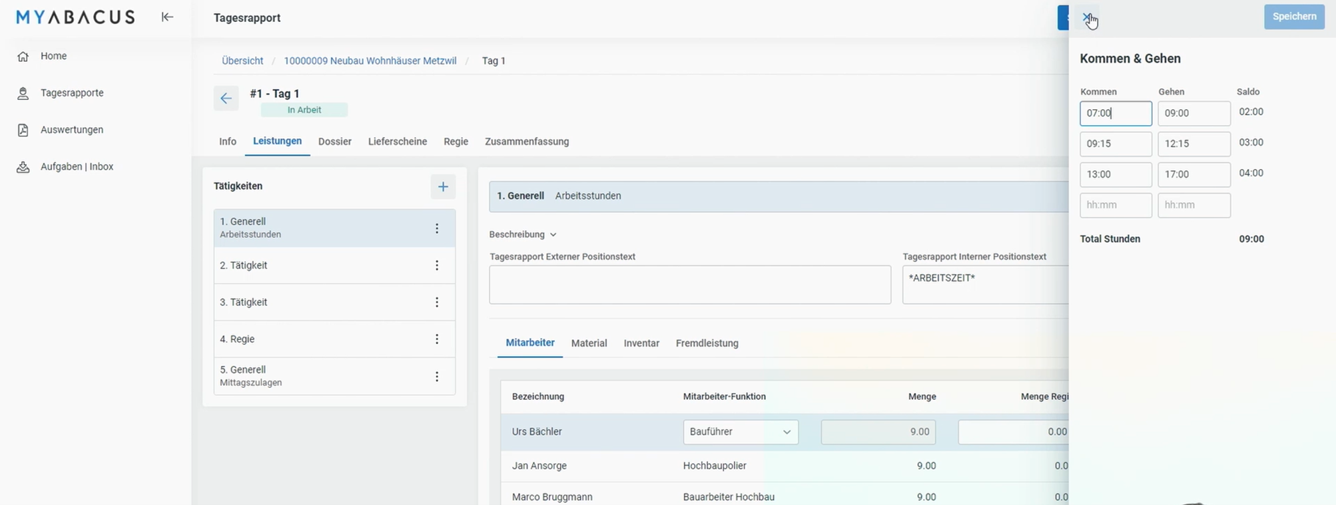Click the Kommen field showing 13:00
Screen dimensions: 1336x505
(1116, 175)
